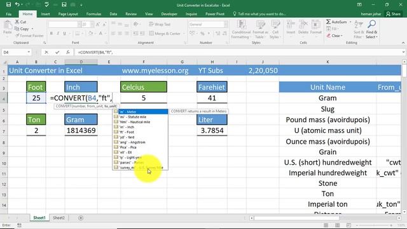Click AutoSum
407x229 pixels.
(x=336, y=22)
